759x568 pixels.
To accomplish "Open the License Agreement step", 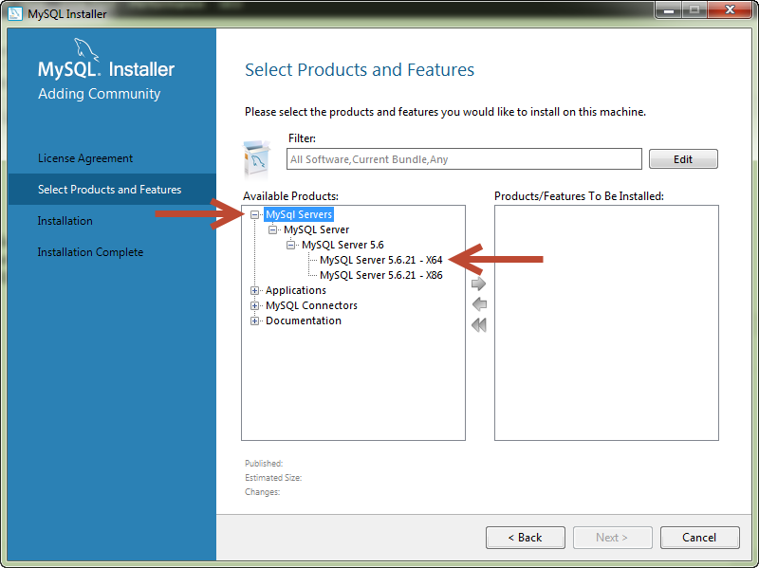I will (x=85, y=158).
